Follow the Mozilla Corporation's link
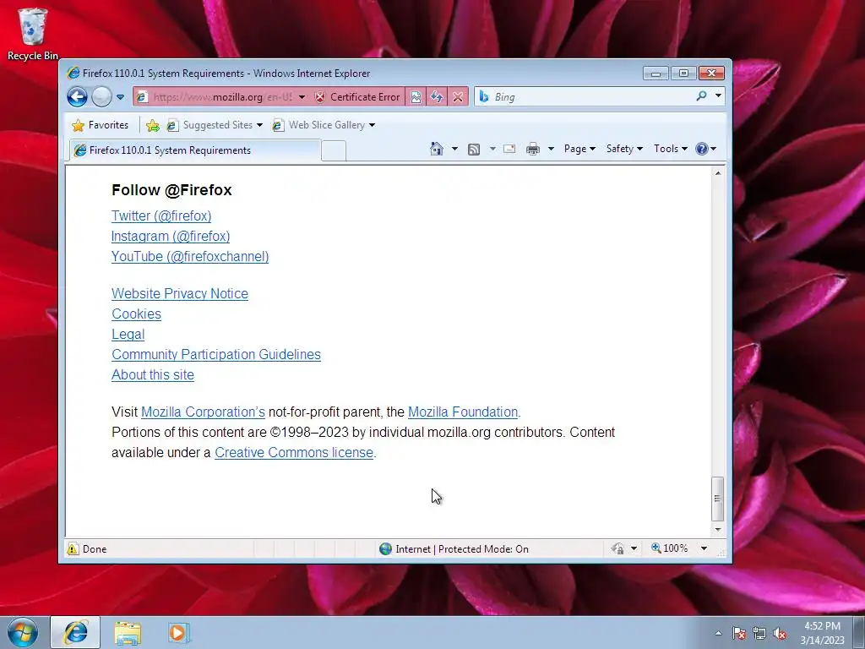Screen dimensions: 865x649 point(203,412)
